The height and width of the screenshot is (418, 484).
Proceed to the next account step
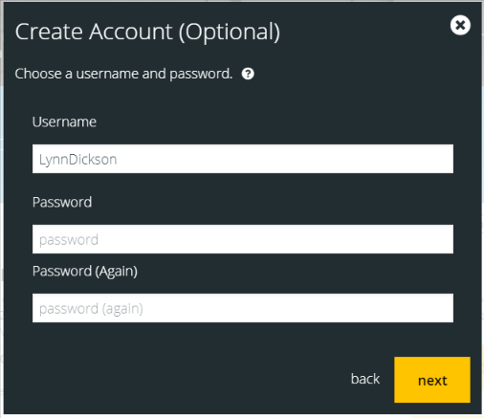tap(432, 380)
